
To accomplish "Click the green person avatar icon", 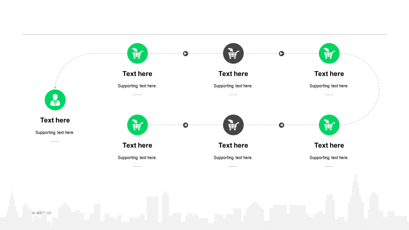I will 55,100.
